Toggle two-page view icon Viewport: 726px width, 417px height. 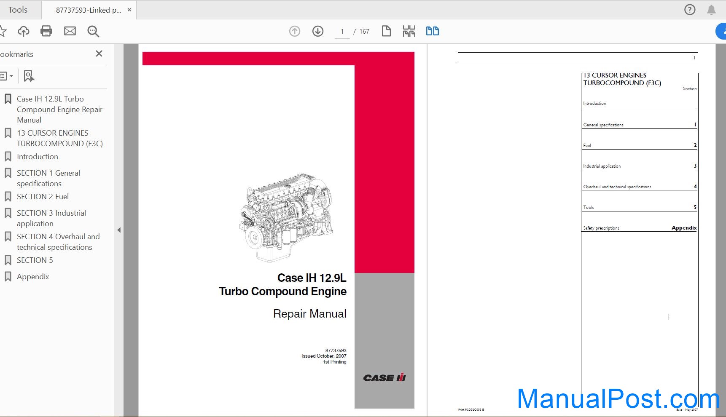[x=433, y=31]
